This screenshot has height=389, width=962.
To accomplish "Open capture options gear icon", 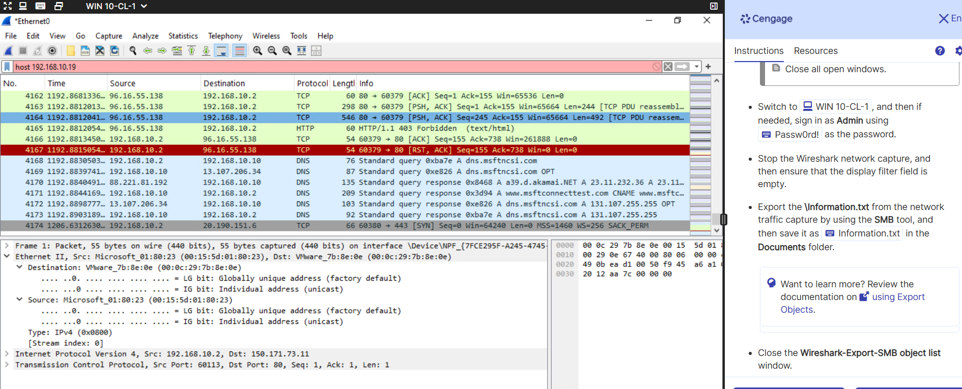I will point(52,50).
